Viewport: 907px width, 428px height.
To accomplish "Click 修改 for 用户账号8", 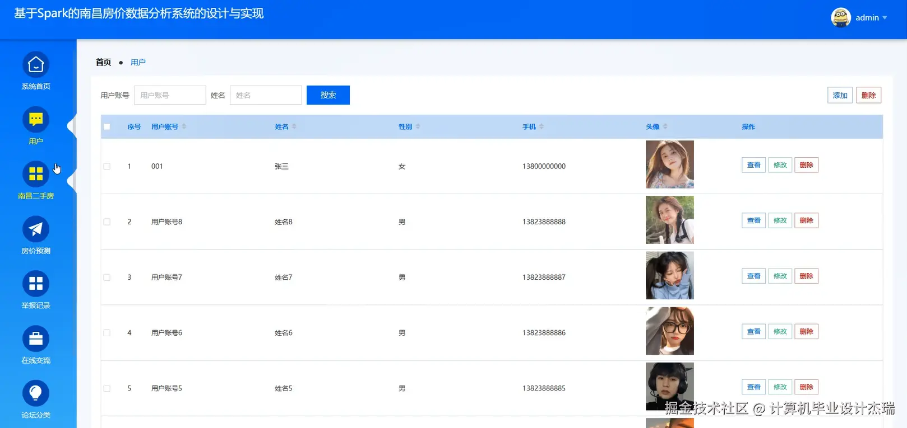I will pyautogui.click(x=780, y=220).
